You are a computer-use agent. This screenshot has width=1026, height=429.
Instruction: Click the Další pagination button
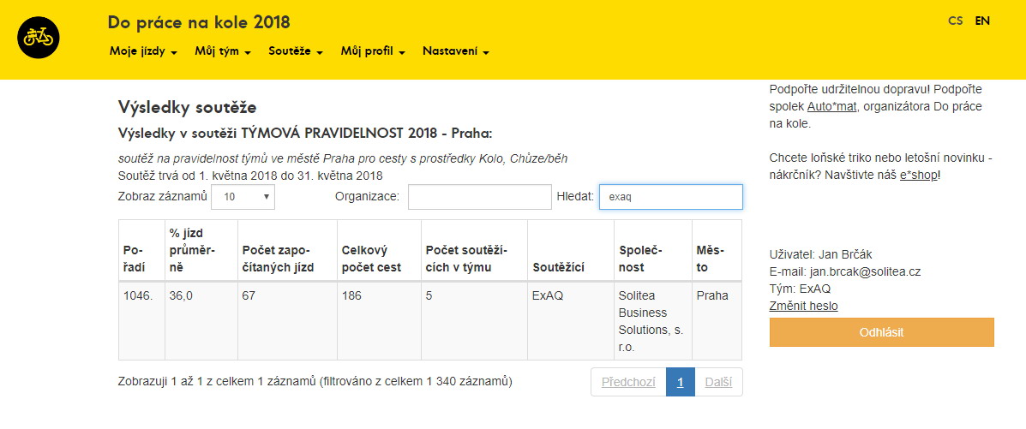point(718,382)
